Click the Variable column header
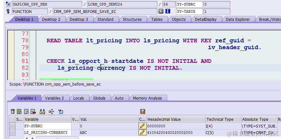The image size is (281, 139). pos(48,119)
